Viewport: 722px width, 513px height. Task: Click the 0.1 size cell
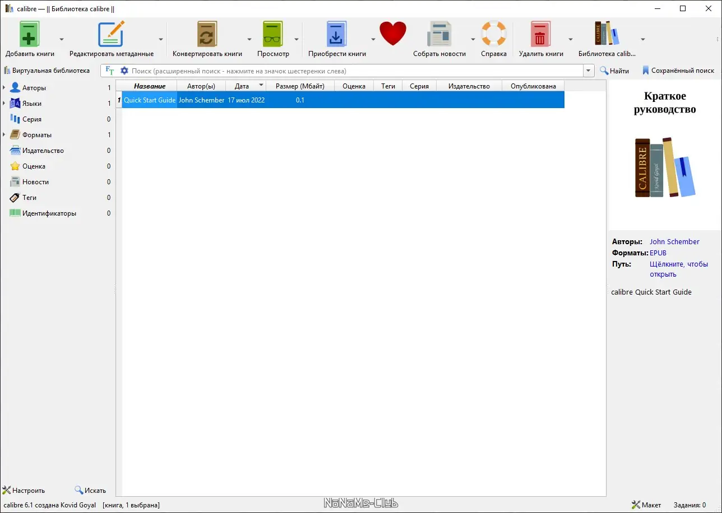point(300,100)
